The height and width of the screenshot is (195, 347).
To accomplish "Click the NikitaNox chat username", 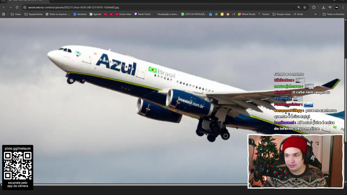I will [x=284, y=80].
